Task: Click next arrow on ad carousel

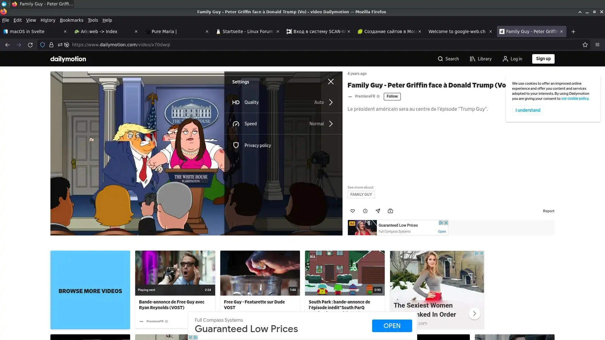Action: (474, 314)
